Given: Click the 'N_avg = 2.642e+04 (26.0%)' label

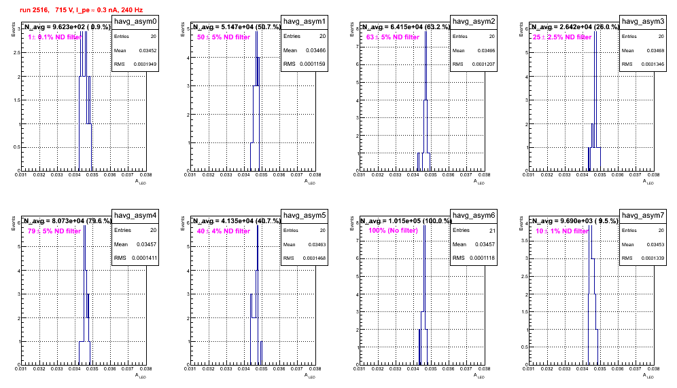Looking at the screenshot, I should [575, 27].
